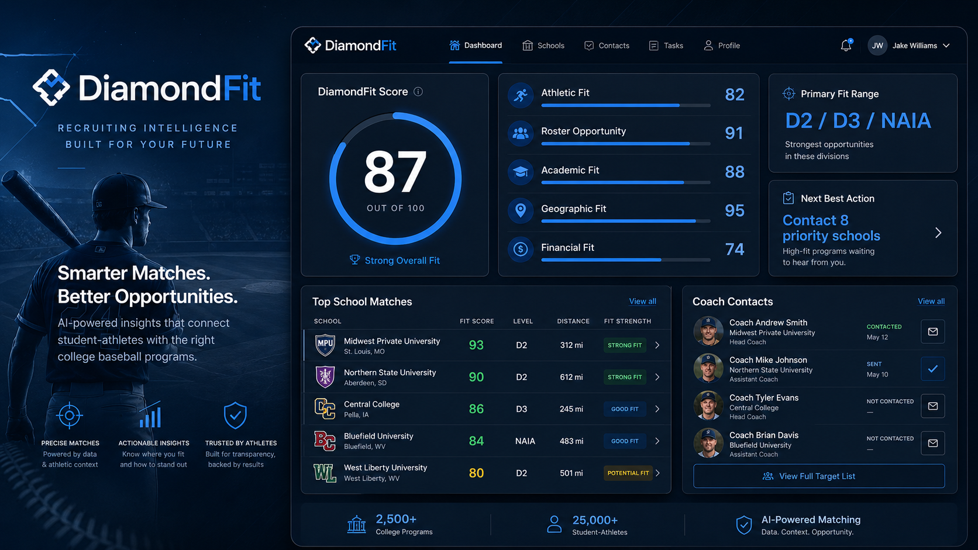Expand the Midwest Private University row chevron
978x550 pixels.
(x=657, y=345)
